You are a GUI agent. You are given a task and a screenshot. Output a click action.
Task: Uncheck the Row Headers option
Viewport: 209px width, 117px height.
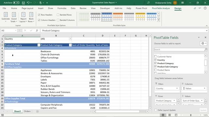point(39,15)
